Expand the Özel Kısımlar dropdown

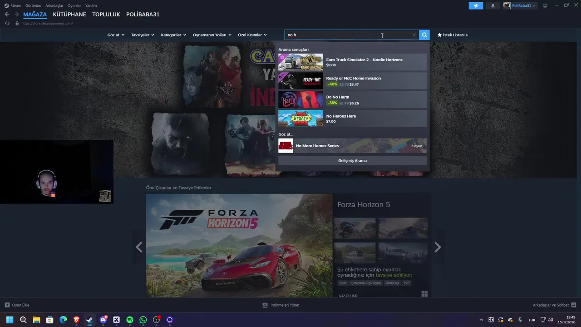pyautogui.click(x=252, y=35)
